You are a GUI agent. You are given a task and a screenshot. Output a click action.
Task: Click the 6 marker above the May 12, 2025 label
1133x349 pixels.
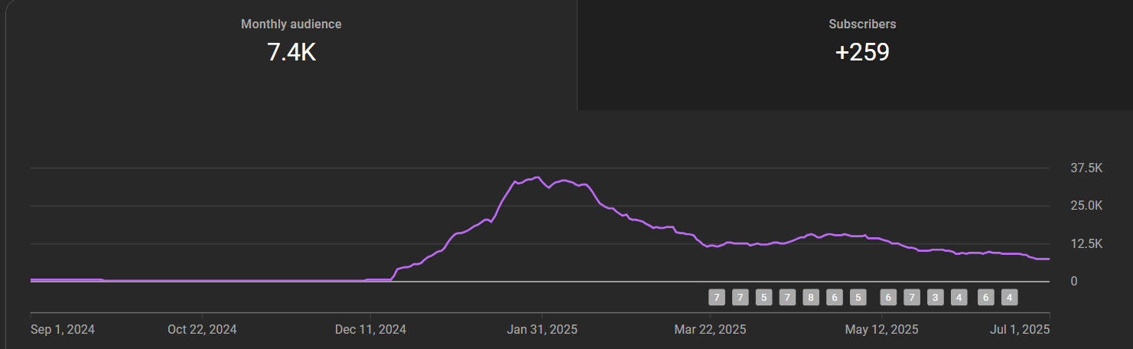(x=888, y=298)
